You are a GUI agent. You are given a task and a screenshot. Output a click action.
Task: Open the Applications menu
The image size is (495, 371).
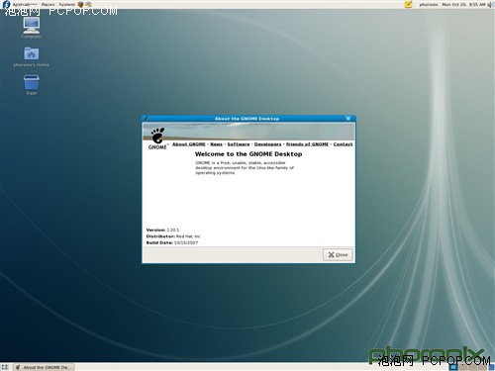click(x=25, y=4)
